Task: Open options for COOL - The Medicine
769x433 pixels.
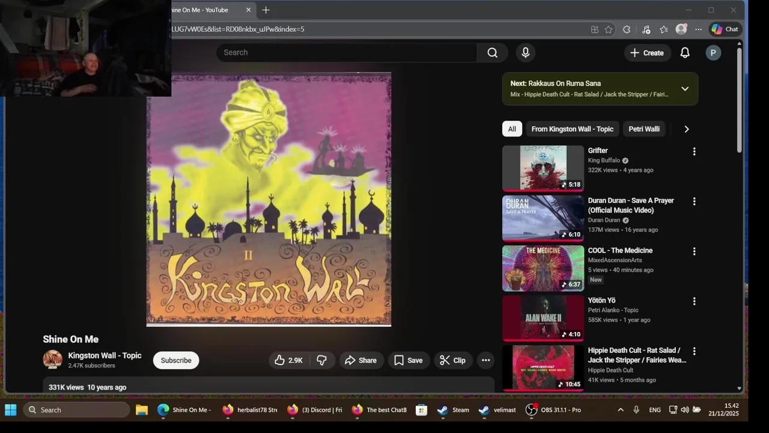Action: click(694, 251)
